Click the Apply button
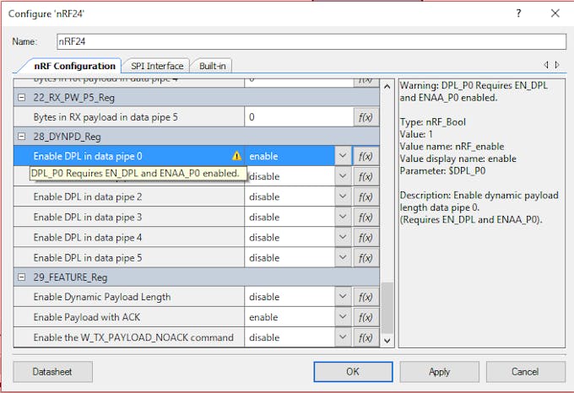The height and width of the screenshot is (393, 574). tap(439, 372)
